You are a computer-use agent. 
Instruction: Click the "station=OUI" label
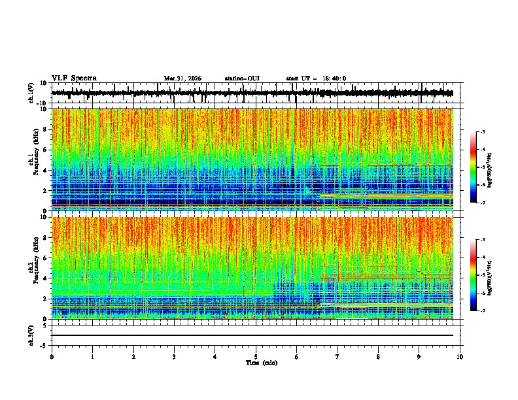click(x=242, y=78)
